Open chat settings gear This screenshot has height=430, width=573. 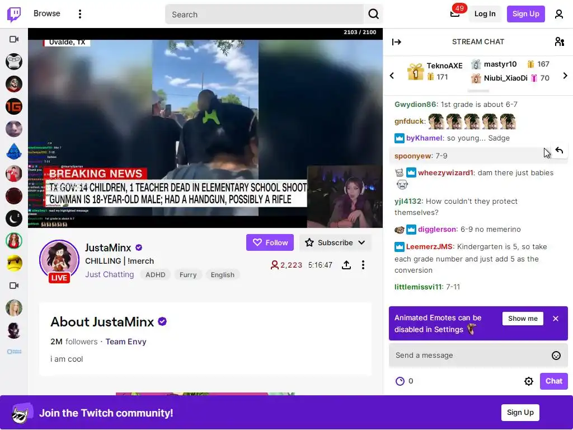coord(528,381)
